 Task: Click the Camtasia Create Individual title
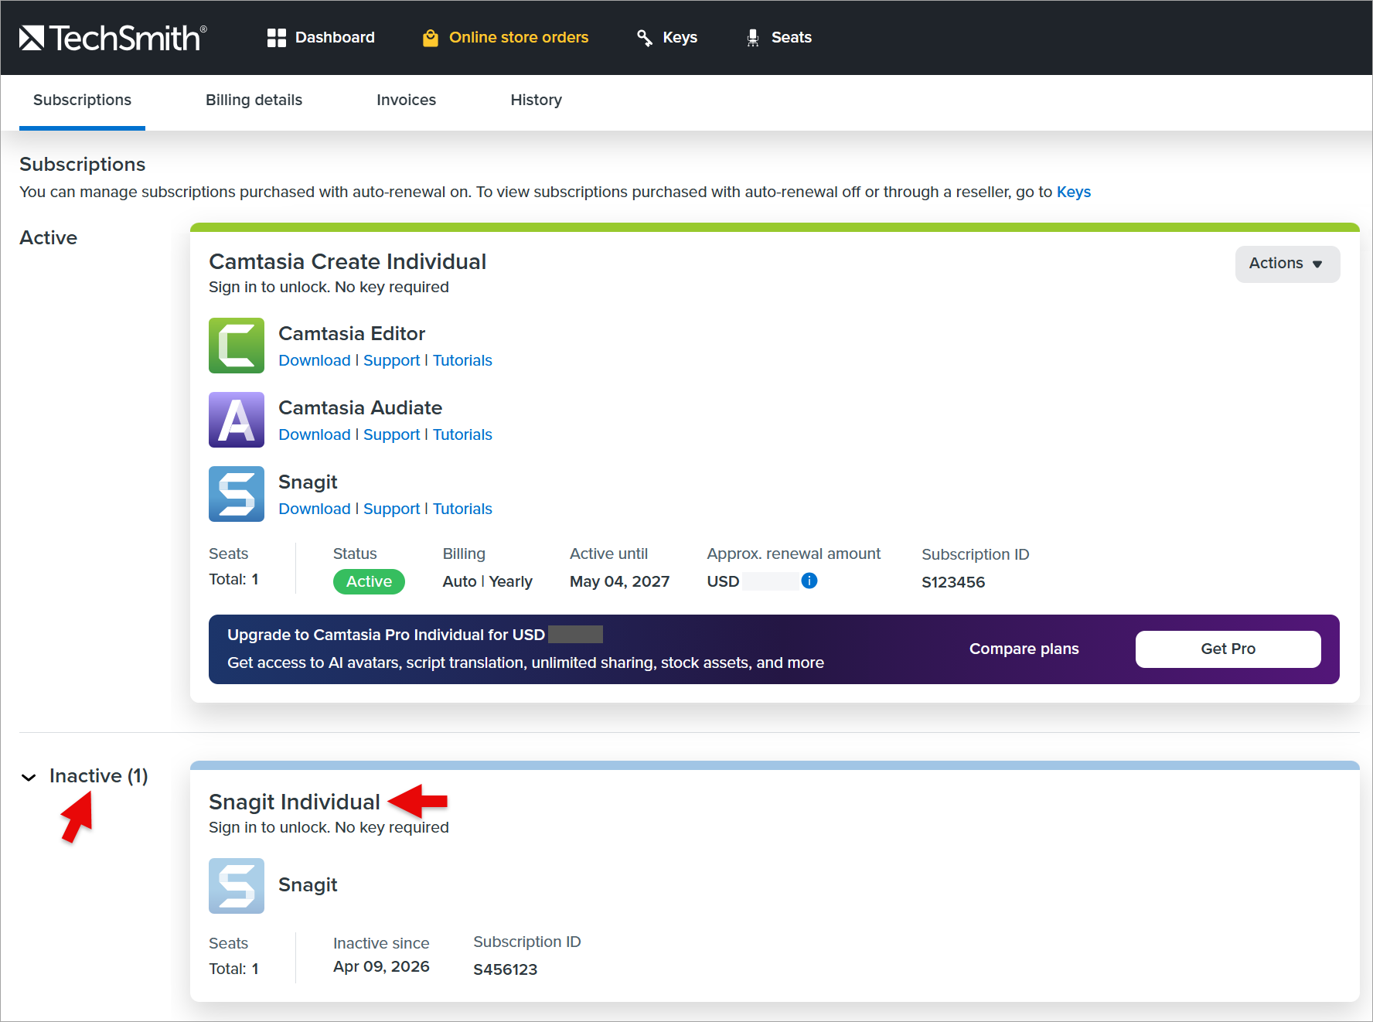[x=347, y=262]
